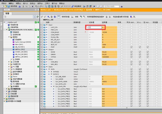This screenshot has height=114, width=162.
Task: Collapse the SLV_DATA_PTR array row
Action: (54, 86)
